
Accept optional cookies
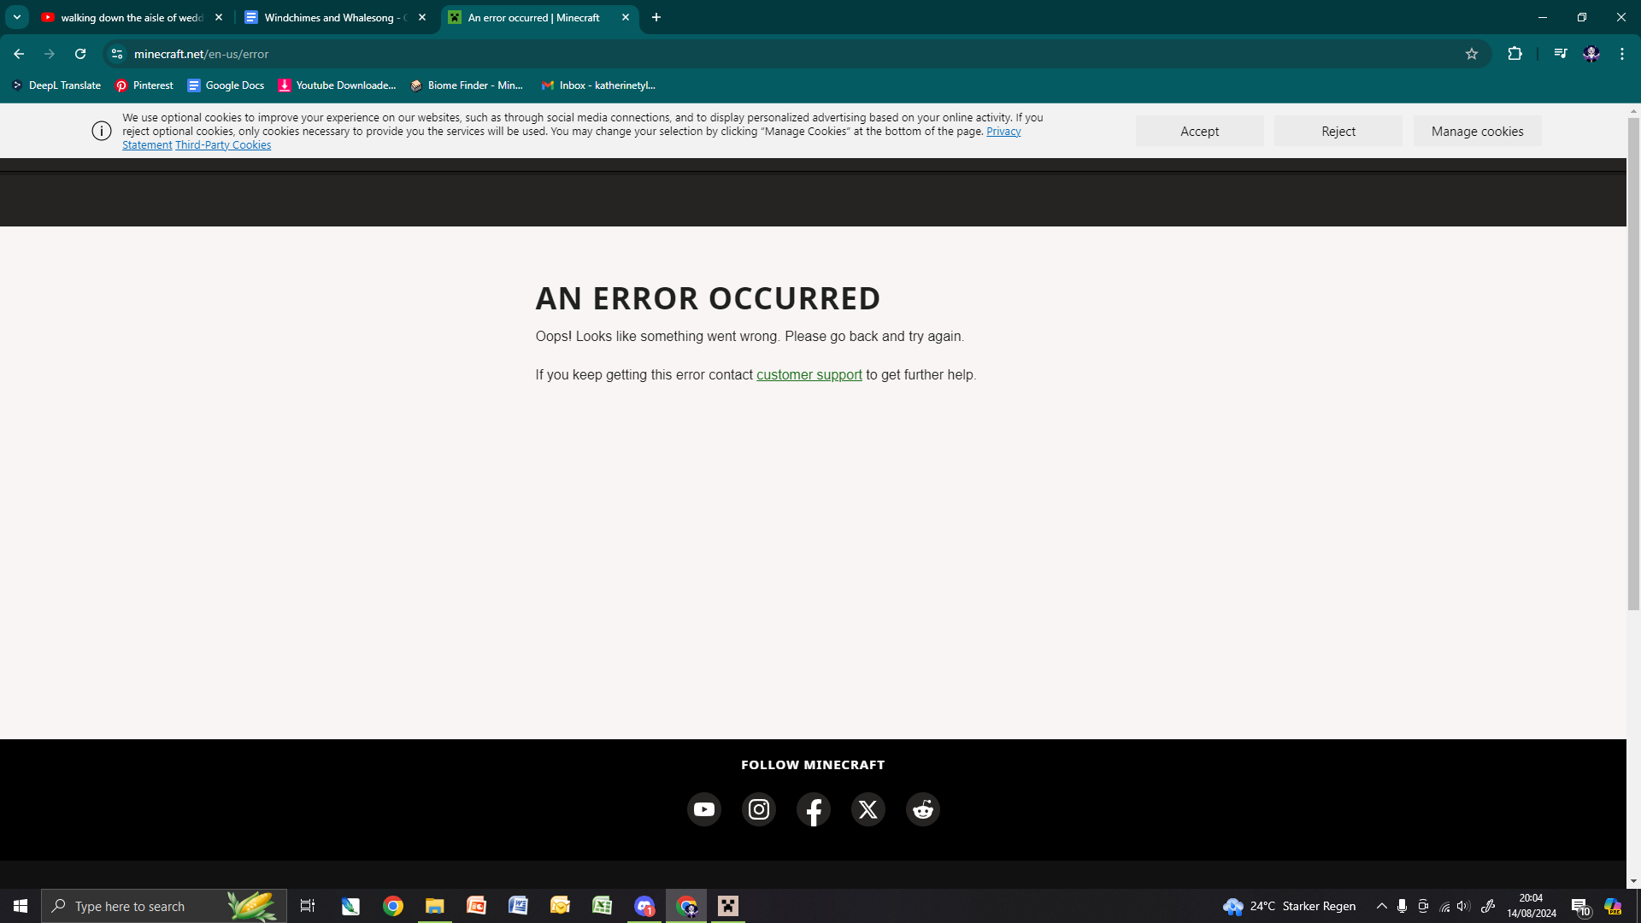coord(1199,131)
